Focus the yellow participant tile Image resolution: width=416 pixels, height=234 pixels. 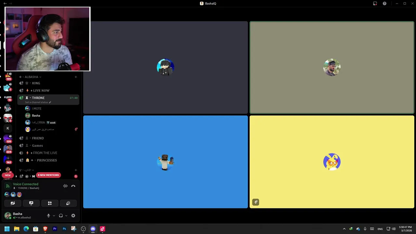tap(332, 162)
